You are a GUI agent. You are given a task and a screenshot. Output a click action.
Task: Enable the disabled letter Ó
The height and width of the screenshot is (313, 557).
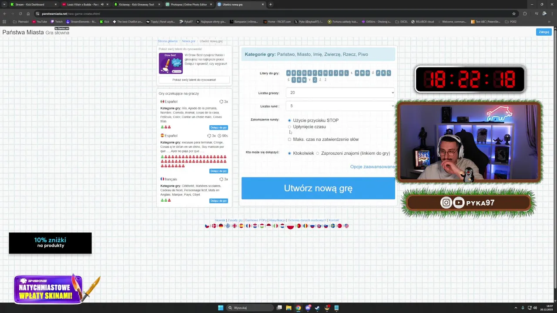373,73
